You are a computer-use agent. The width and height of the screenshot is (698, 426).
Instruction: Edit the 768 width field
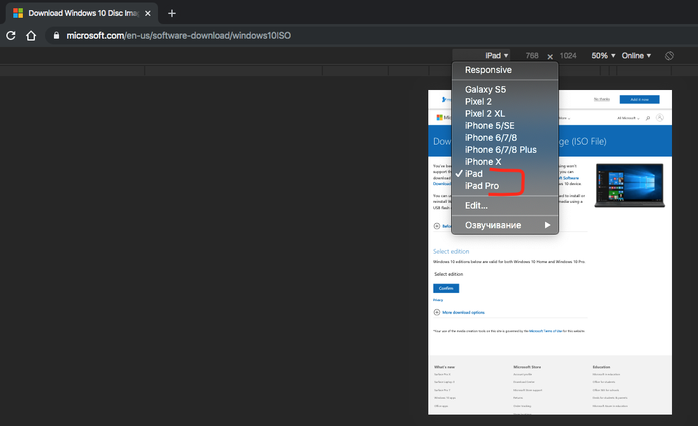click(x=532, y=56)
